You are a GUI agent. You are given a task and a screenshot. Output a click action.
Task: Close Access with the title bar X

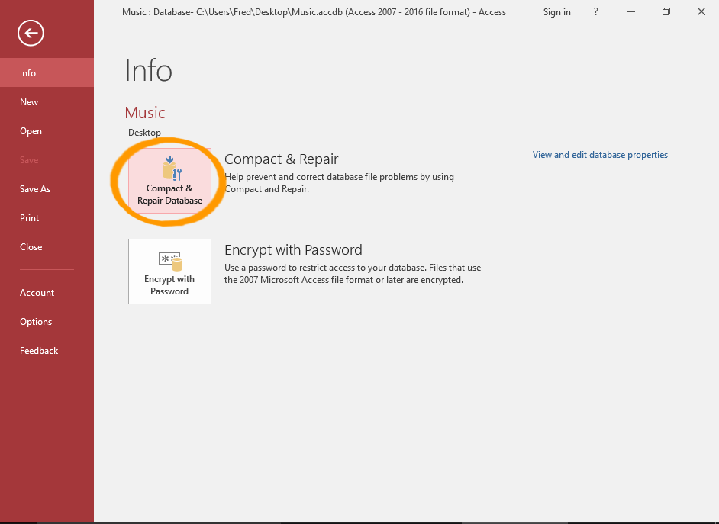pyautogui.click(x=701, y=11)
